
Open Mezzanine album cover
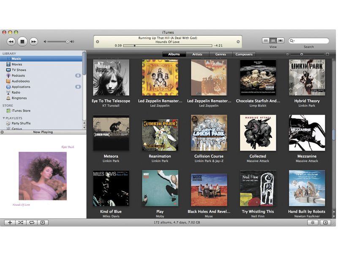[x=307, y=133]
